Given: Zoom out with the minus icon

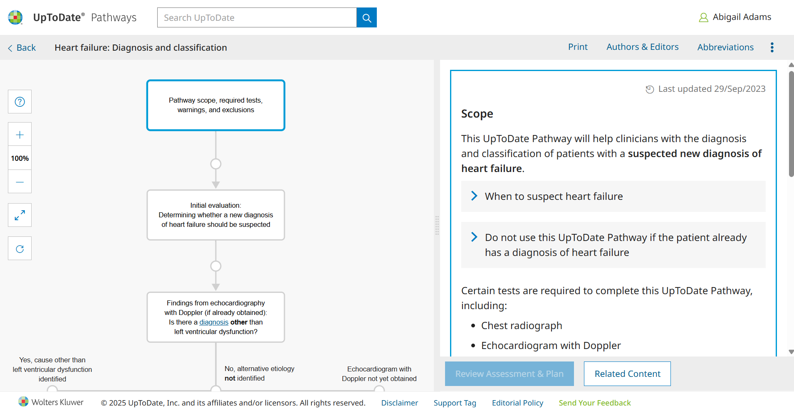Looking at the screenshot, I should pyautogui.click(x=20, y=182).
